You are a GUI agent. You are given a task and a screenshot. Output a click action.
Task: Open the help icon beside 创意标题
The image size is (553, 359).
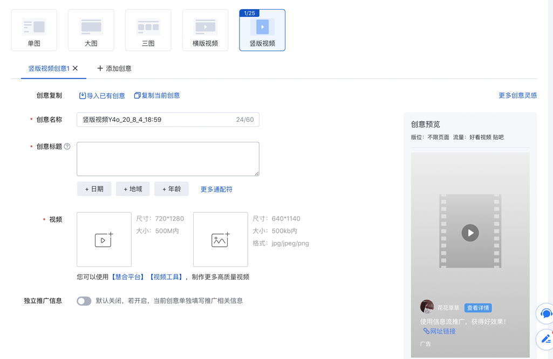67,146
